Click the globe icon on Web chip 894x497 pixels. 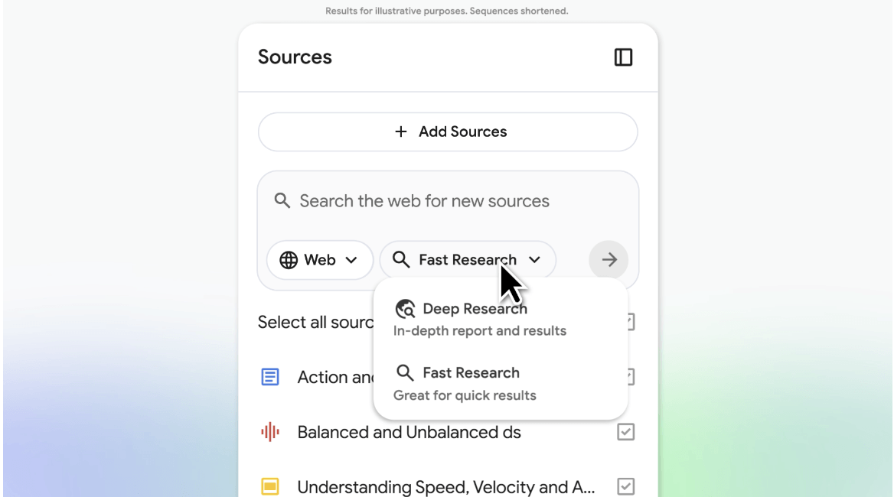point(289,260)
